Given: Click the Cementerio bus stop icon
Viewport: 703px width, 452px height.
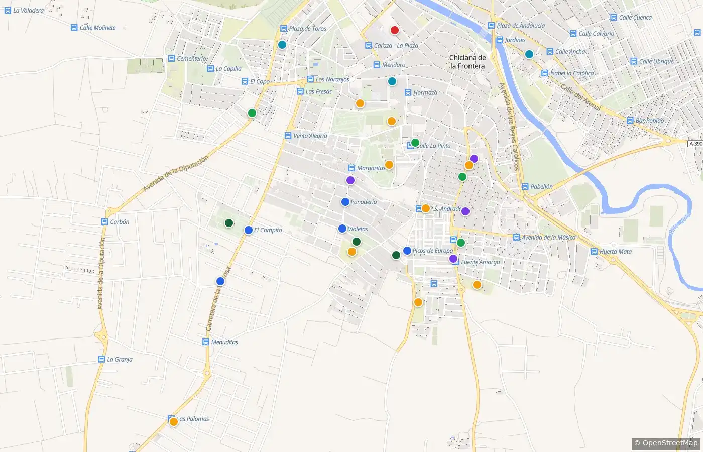Looking at the screenshot, I should (172, 58).
